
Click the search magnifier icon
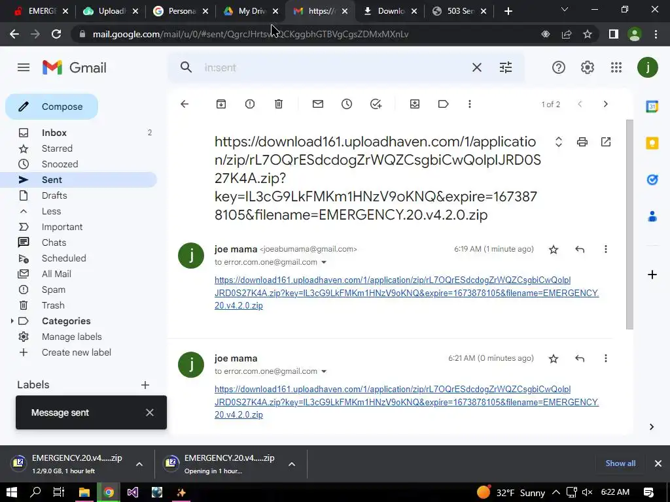(186, 67)
